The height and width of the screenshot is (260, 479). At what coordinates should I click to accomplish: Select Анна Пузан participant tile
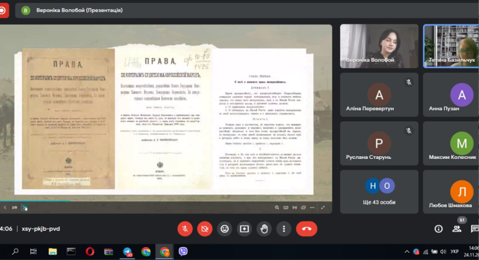(451, 95)
